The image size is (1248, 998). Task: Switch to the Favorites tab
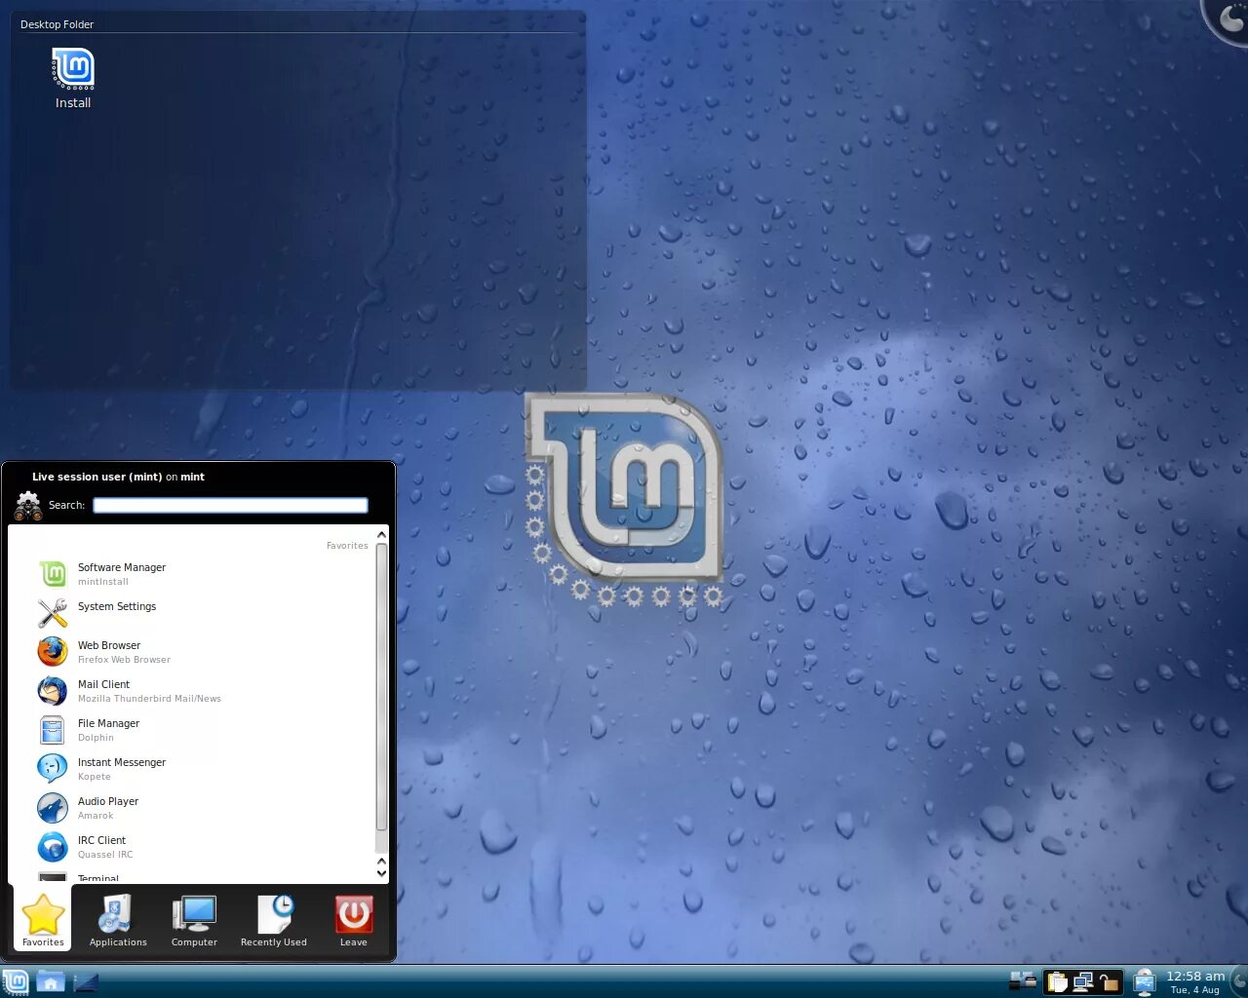point(43,919)
